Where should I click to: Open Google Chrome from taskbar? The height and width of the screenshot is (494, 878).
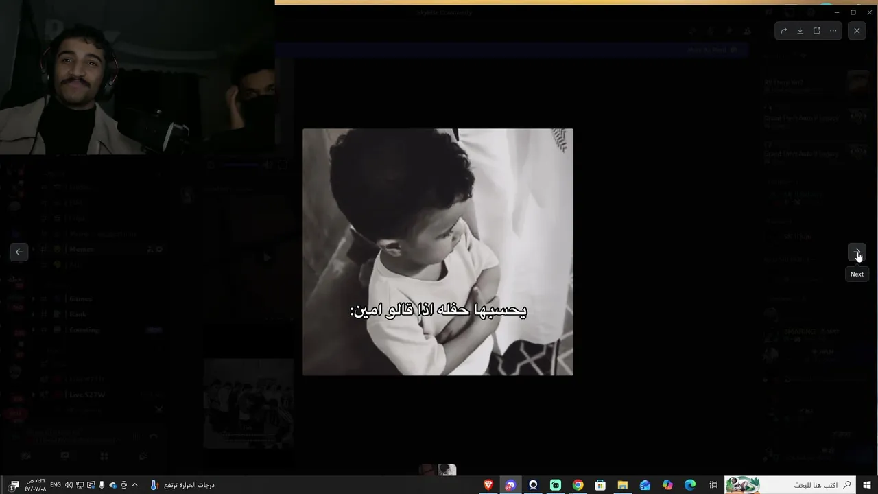(x=578, y=485)
